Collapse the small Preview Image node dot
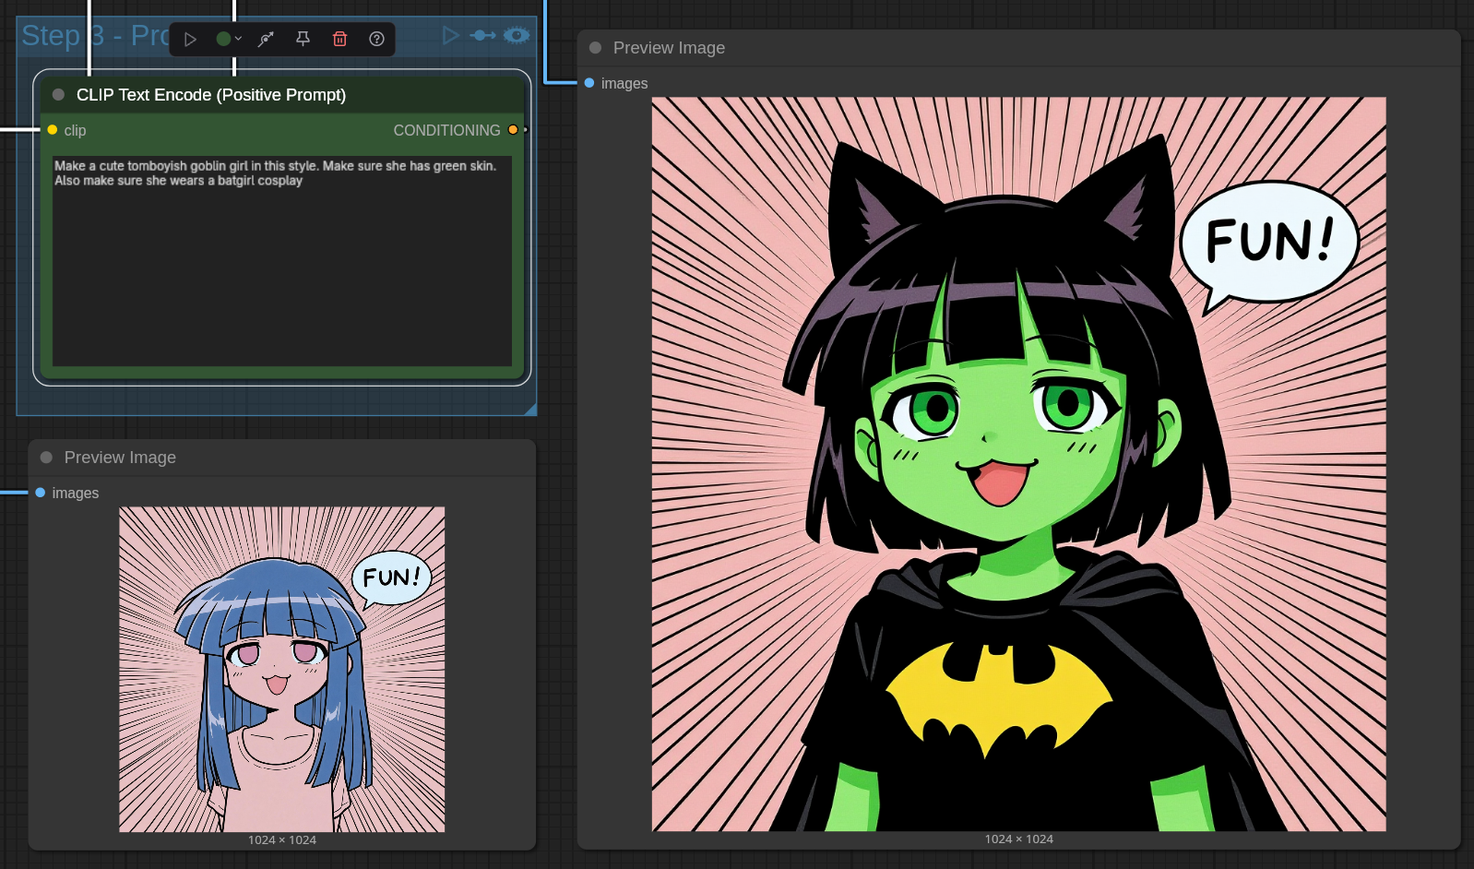The height and width of the screenshot is (869, 1474). click(x=46, y=458)
